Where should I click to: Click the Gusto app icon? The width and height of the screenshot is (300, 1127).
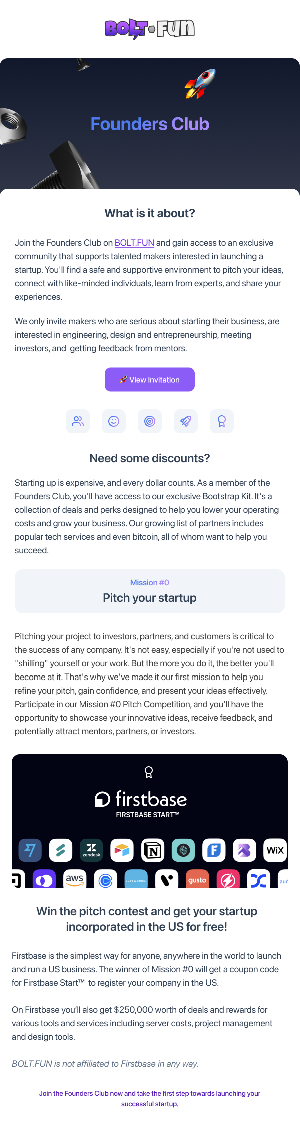coord(197,880)
